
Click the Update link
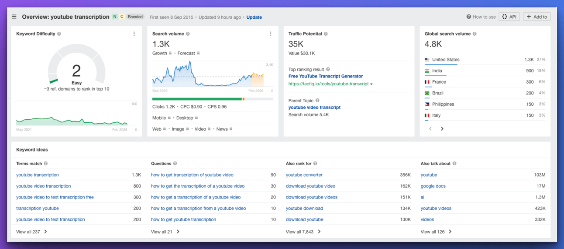(x=254, y=17)
